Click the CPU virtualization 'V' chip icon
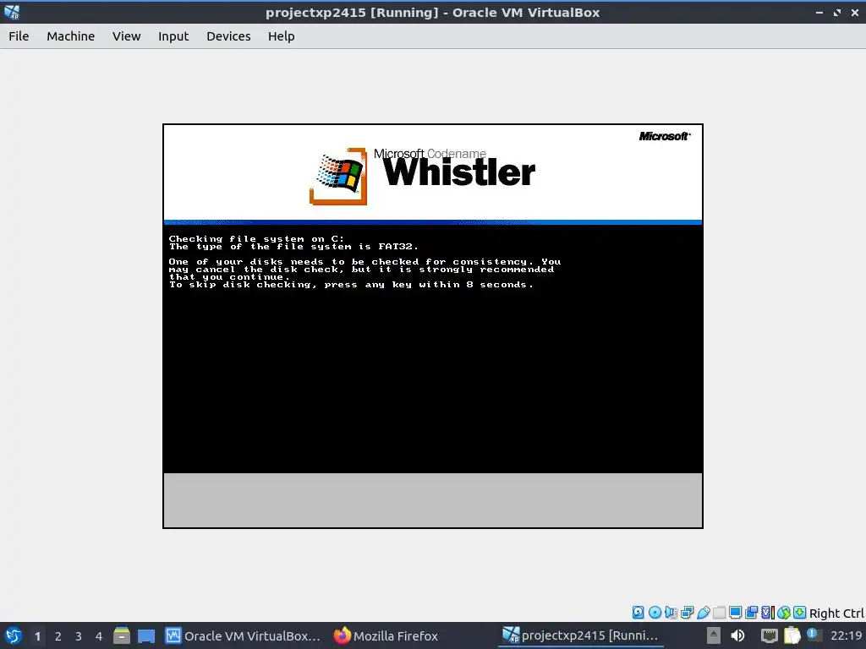 768,612
